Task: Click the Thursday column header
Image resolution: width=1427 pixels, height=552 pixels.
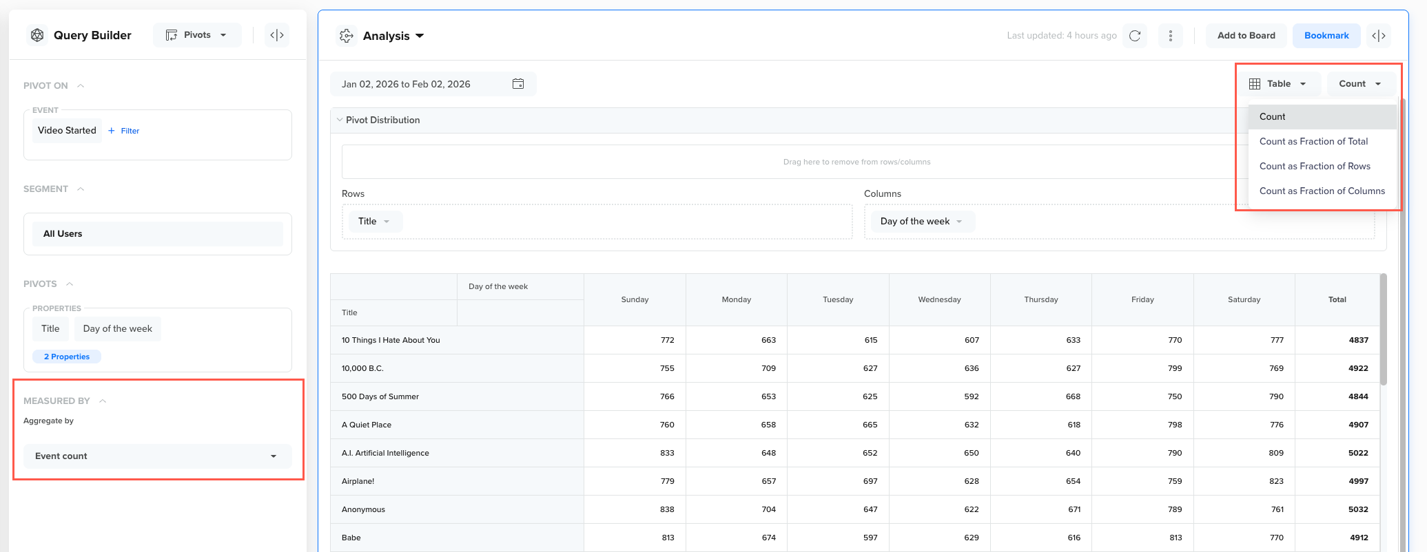Action: [1041, 300]
